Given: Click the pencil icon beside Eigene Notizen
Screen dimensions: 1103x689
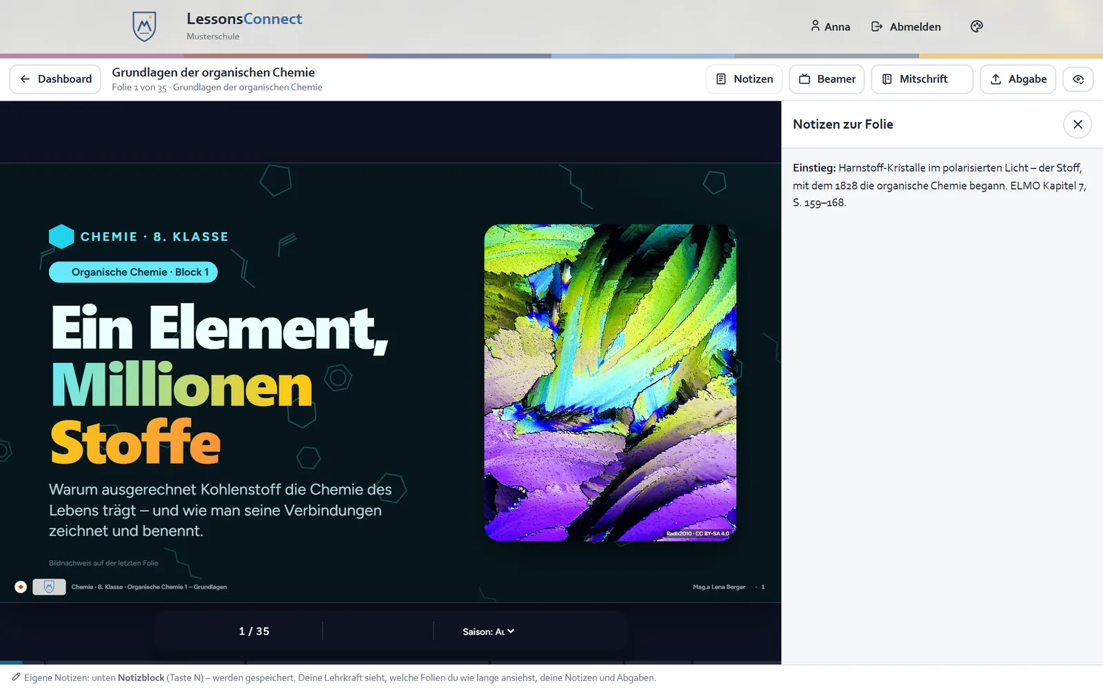Looking at the screenshot, I should pyautogui.click(x=16, y=677).
